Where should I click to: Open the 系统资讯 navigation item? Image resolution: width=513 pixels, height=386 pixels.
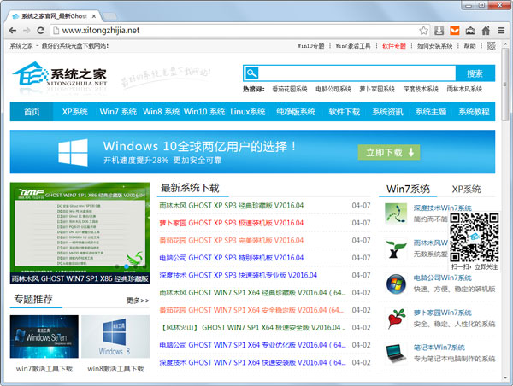(387, 112)
